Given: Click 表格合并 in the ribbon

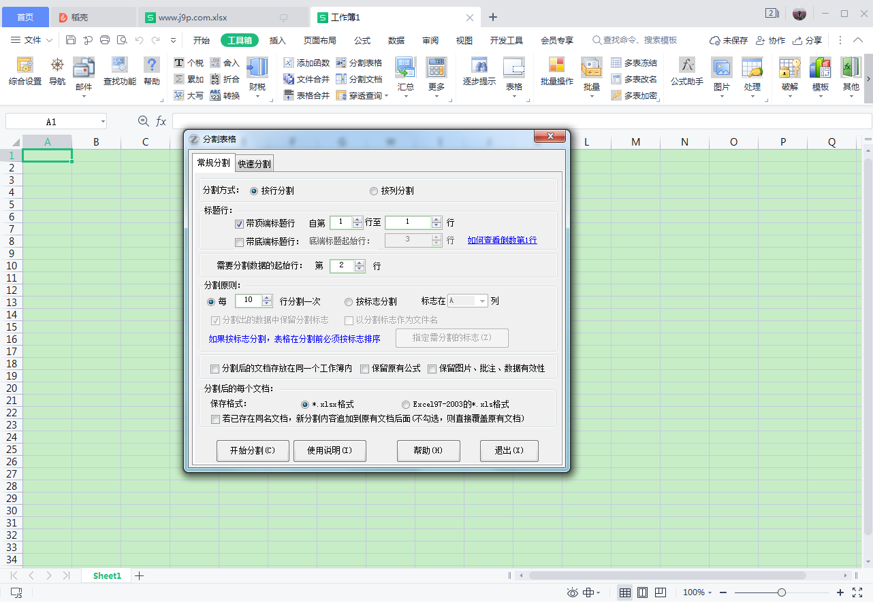Looking at the screenshot, I should 306,96.
